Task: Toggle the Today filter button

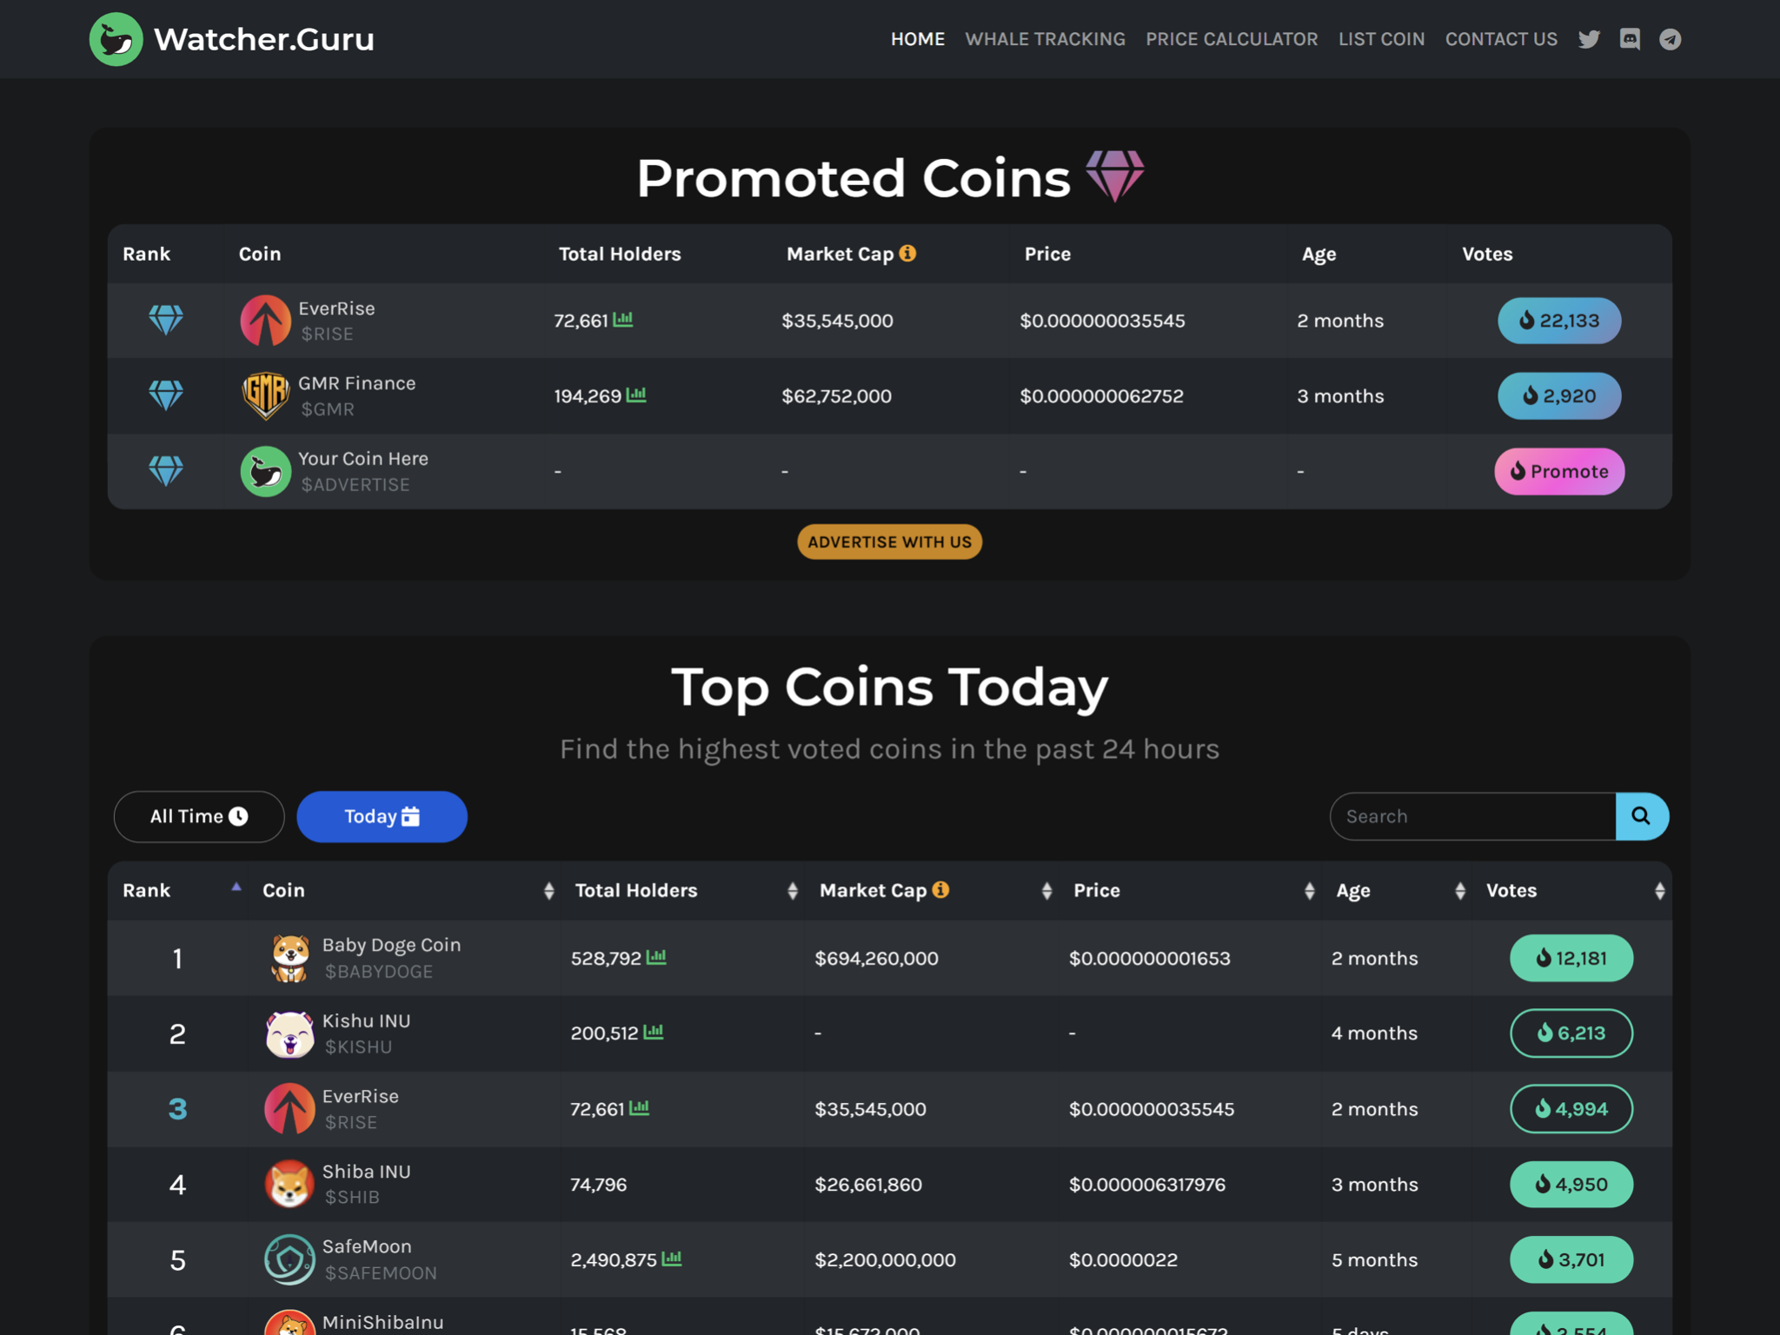Action: click(382, 816)
